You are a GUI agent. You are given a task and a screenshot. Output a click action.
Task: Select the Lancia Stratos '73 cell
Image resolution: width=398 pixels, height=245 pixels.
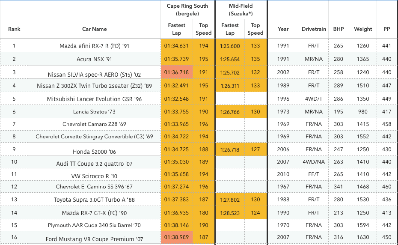coord(94,112)
